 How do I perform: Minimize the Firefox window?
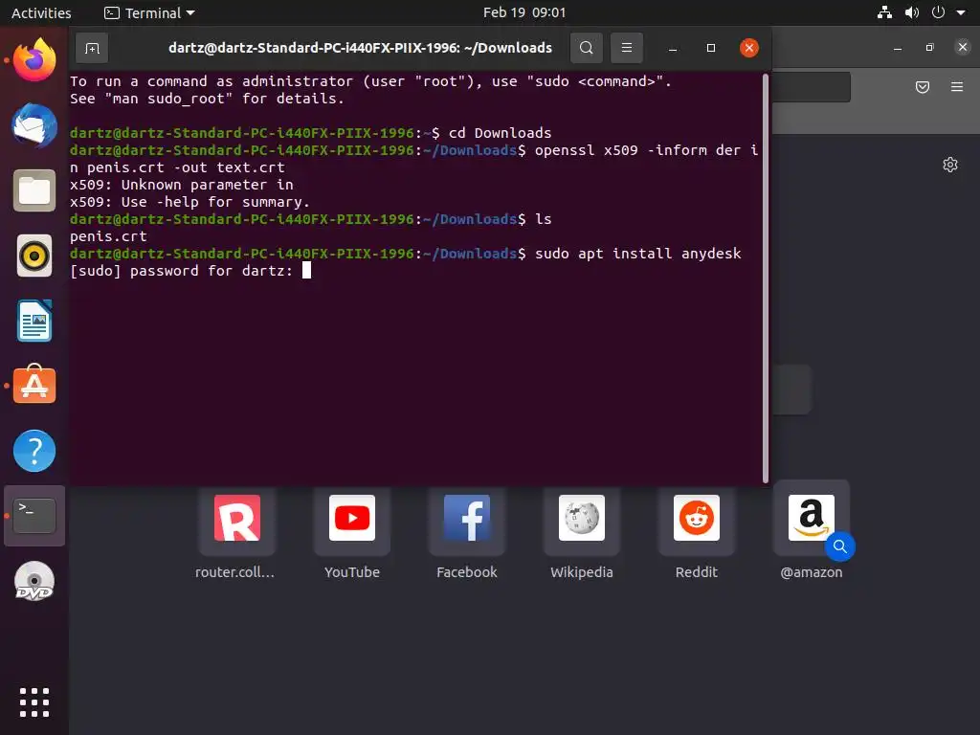tap(898, 48)
